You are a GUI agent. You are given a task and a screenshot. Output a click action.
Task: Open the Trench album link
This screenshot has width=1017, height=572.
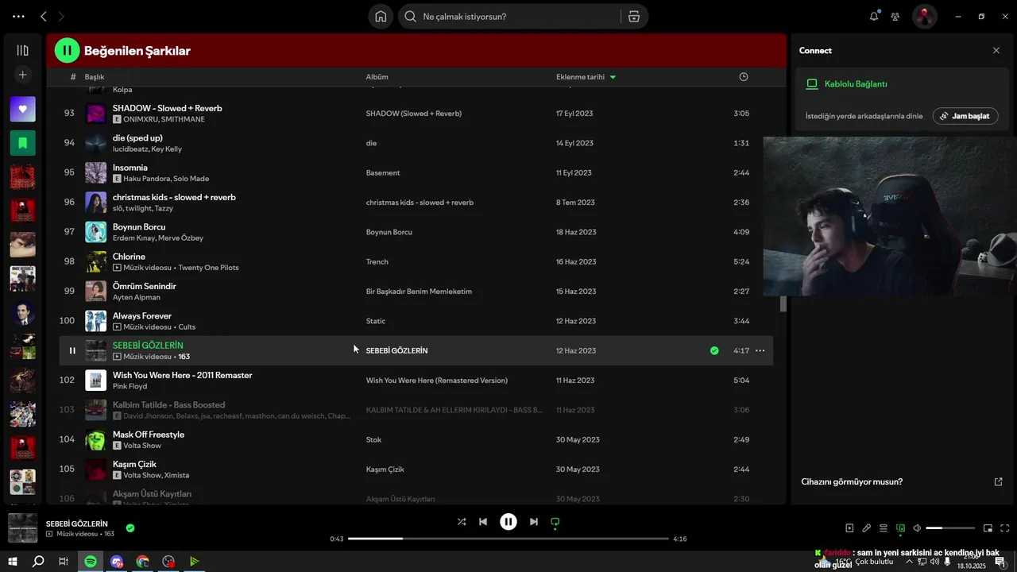click(377, 261)
